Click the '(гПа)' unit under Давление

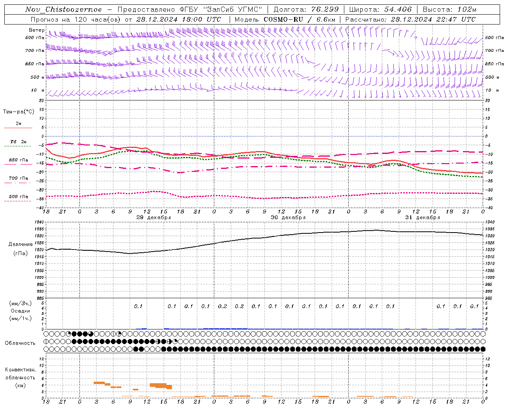click(x=21, y=254)
